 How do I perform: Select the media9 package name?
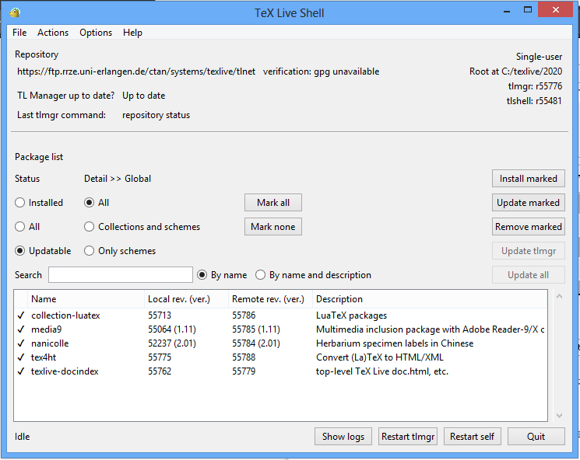[46, 329]
